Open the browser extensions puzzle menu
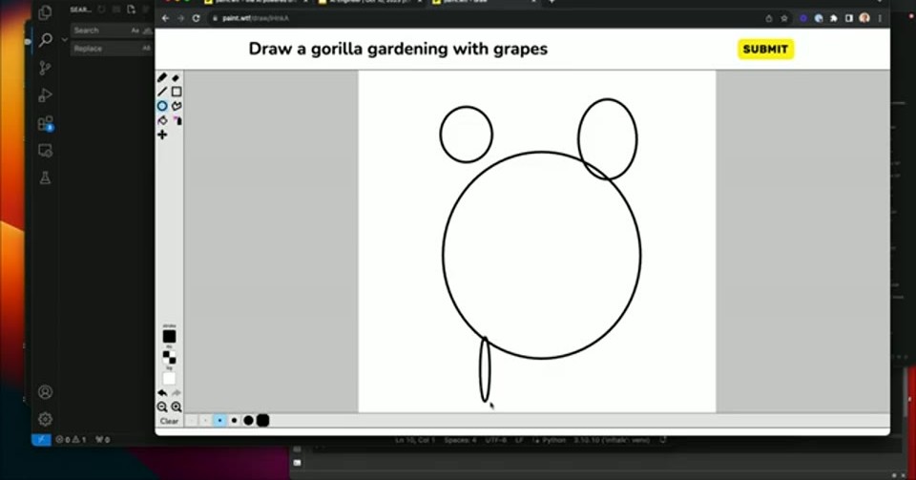 click(834, 18)
